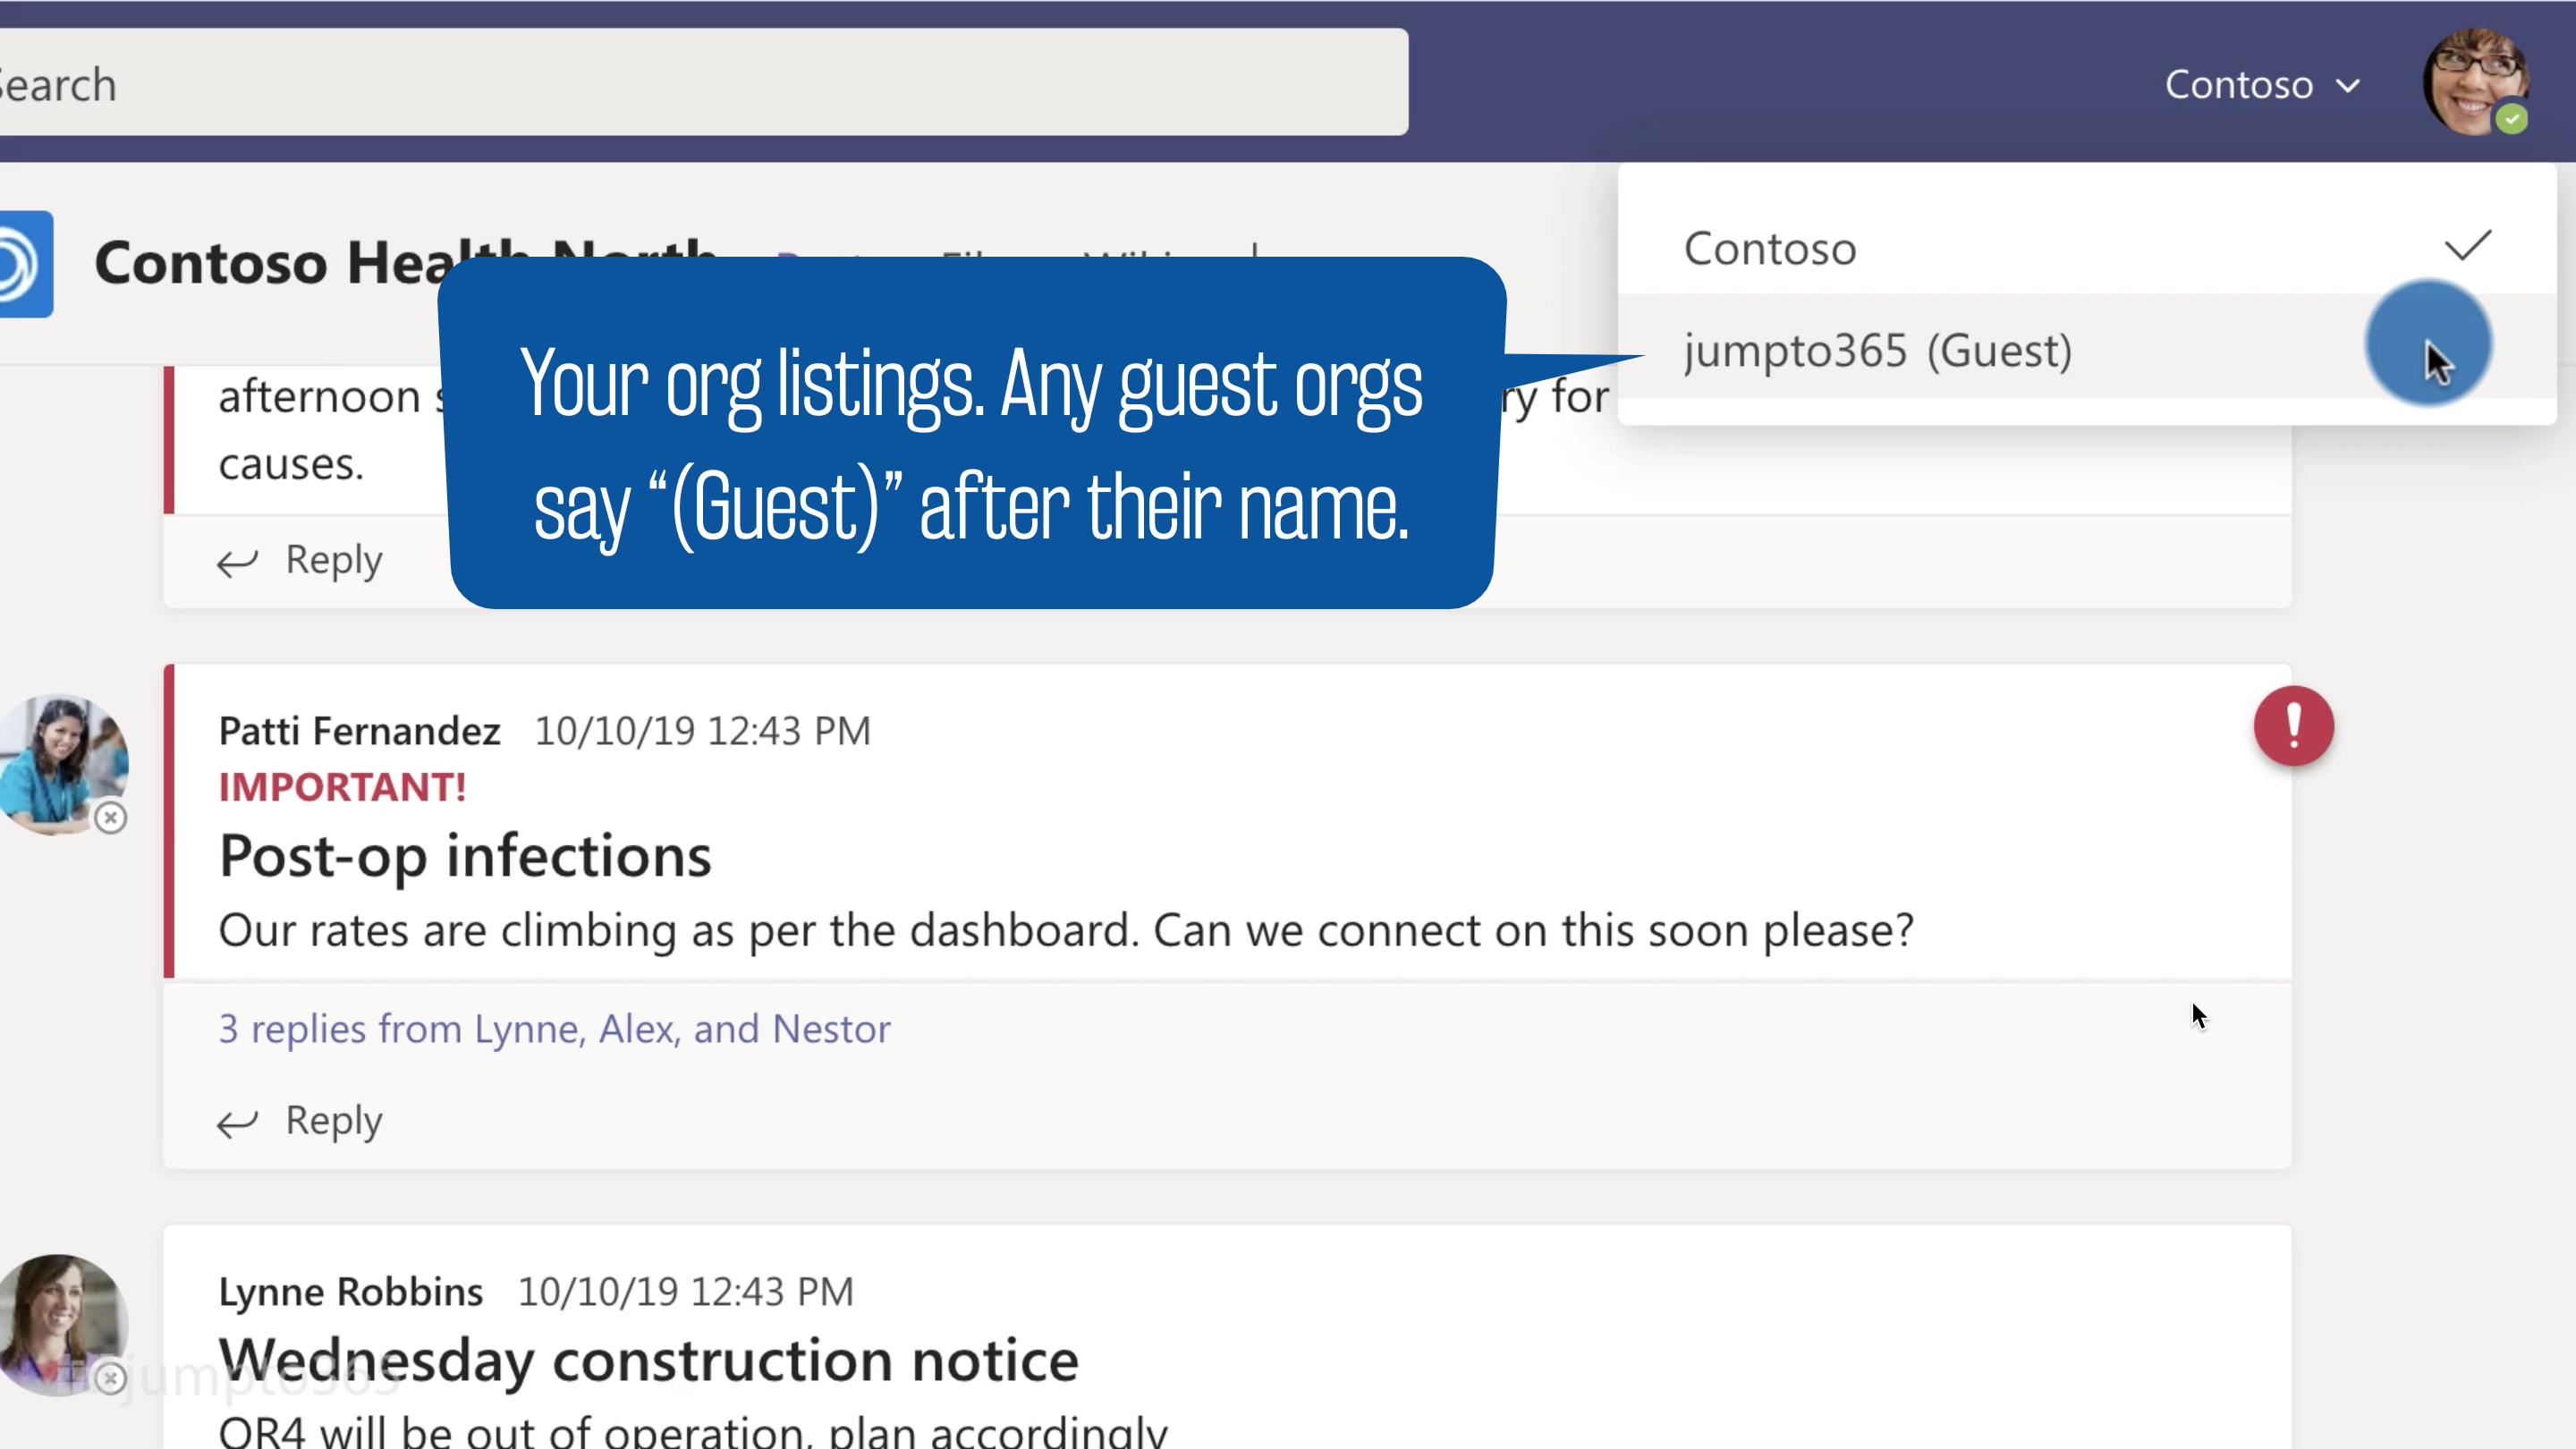Open the Contoso organization switcher dropdown
The width and height of the screenshot is (2576, 1449).
(2262, 85)
